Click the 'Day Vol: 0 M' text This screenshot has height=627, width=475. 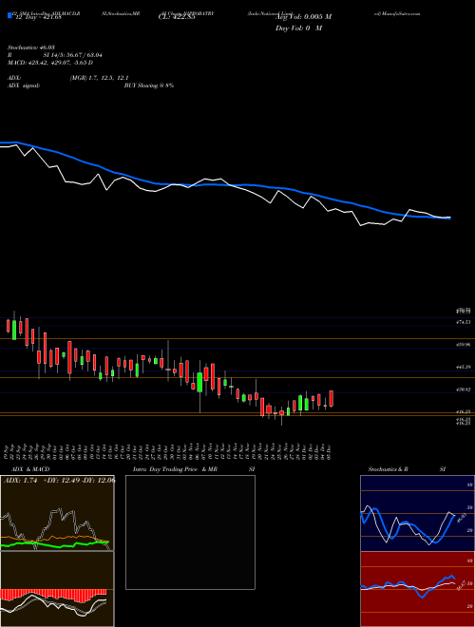298,28
